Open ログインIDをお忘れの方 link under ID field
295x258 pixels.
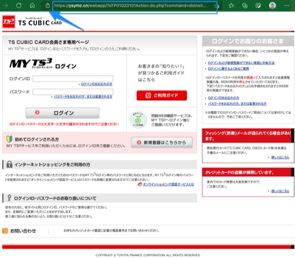pyautogui.click(x=96, y=84)
